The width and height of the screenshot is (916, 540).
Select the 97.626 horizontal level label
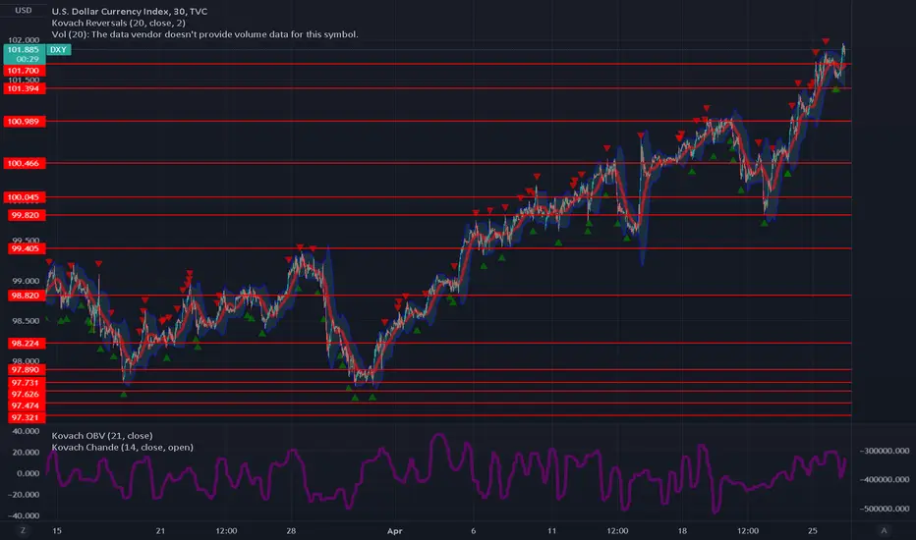pyautogui.click(x=26, y=394)
